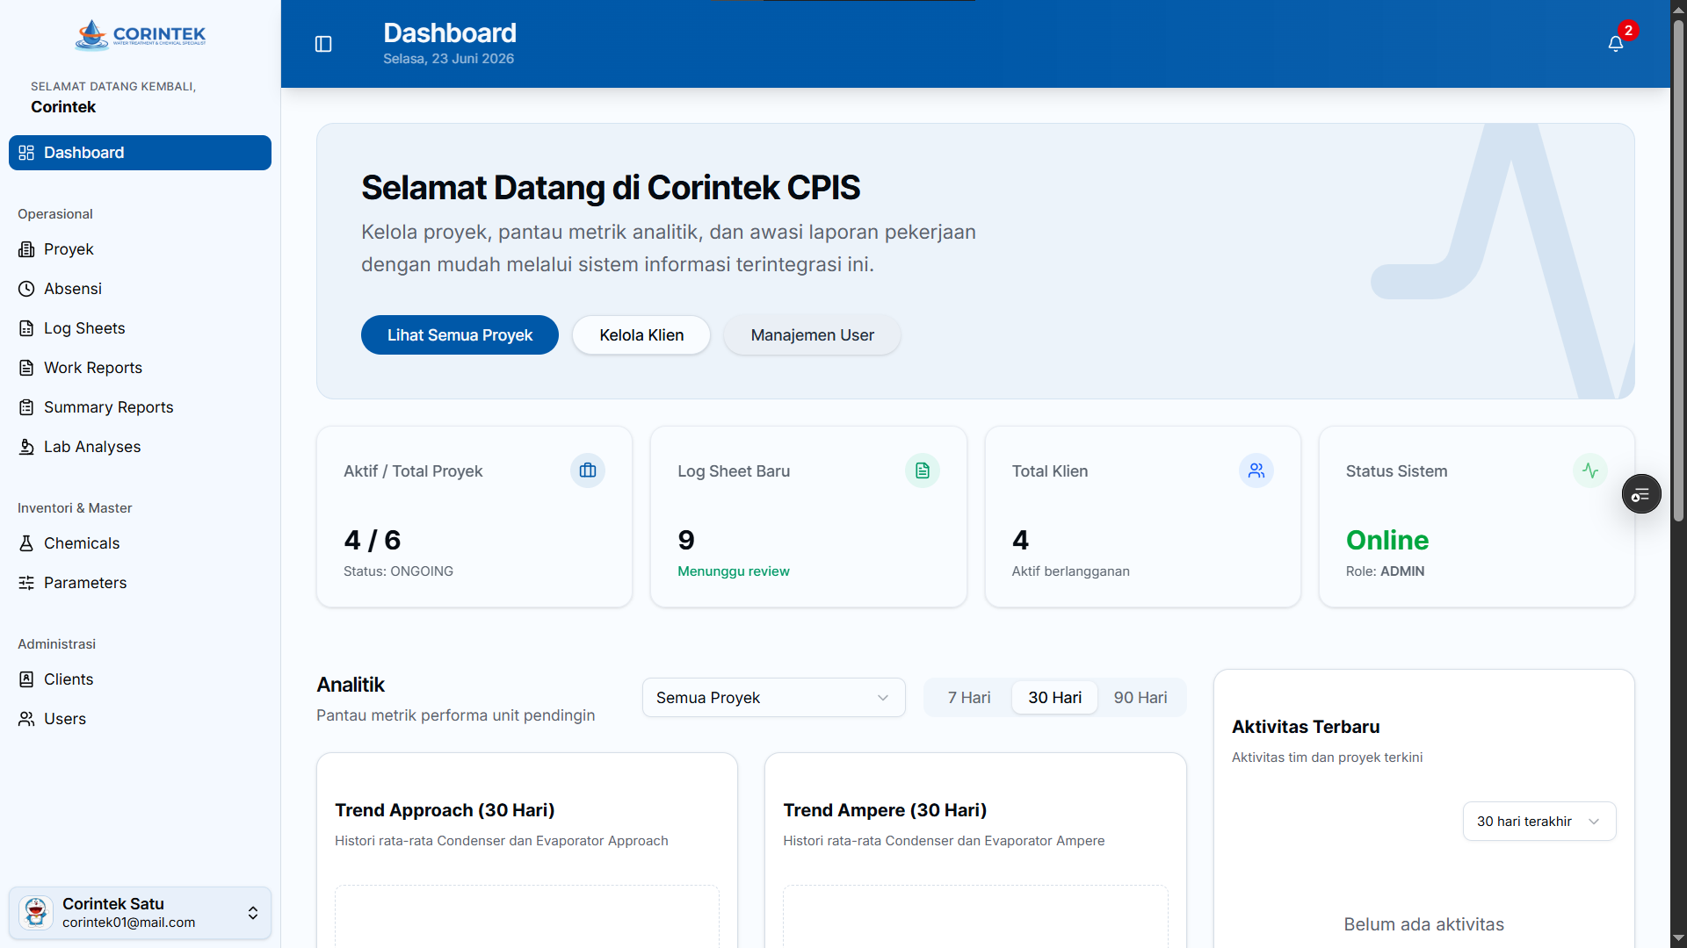Click the document icon on Log Sheet Baru card

923,470
